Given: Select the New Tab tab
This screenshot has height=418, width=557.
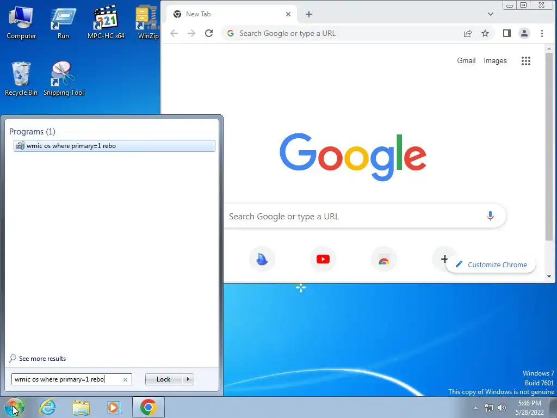Looking at the screenshot, I should 231,14.
